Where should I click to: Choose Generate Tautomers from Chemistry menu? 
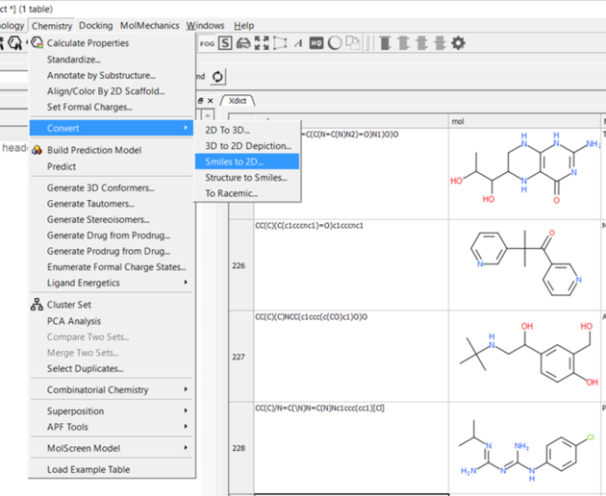point(90,204)
